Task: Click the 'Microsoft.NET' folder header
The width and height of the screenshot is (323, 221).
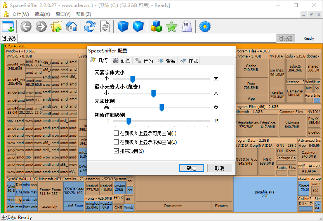Action: (x=50, y=179)
